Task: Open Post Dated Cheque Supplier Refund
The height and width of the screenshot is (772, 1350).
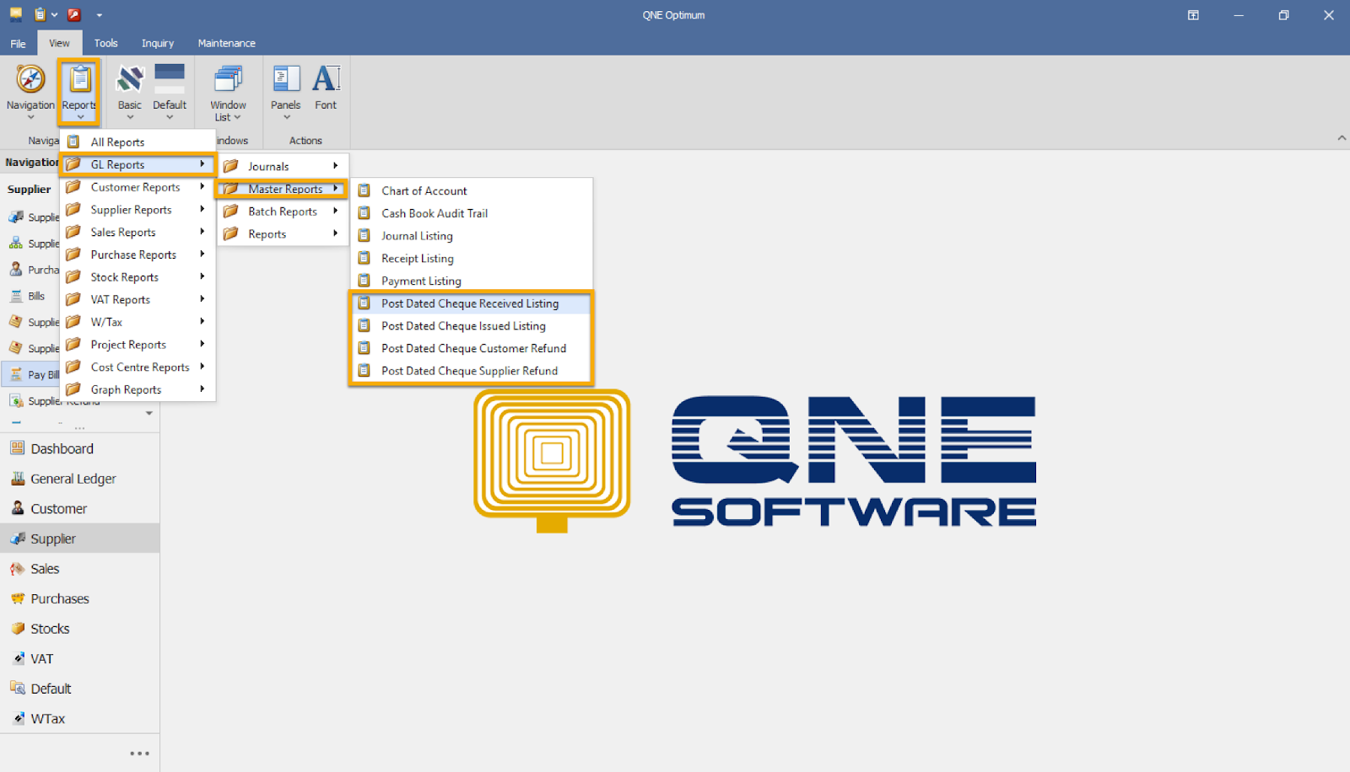Action: pos(472,371)
